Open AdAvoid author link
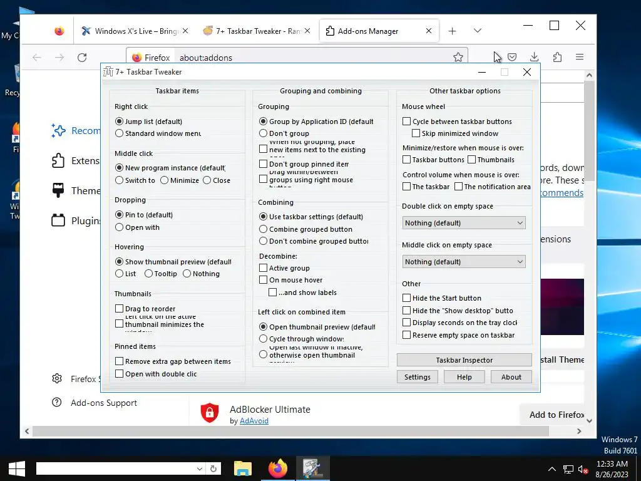Viewport: 641px width, 481px height. (x=254, y=421)
